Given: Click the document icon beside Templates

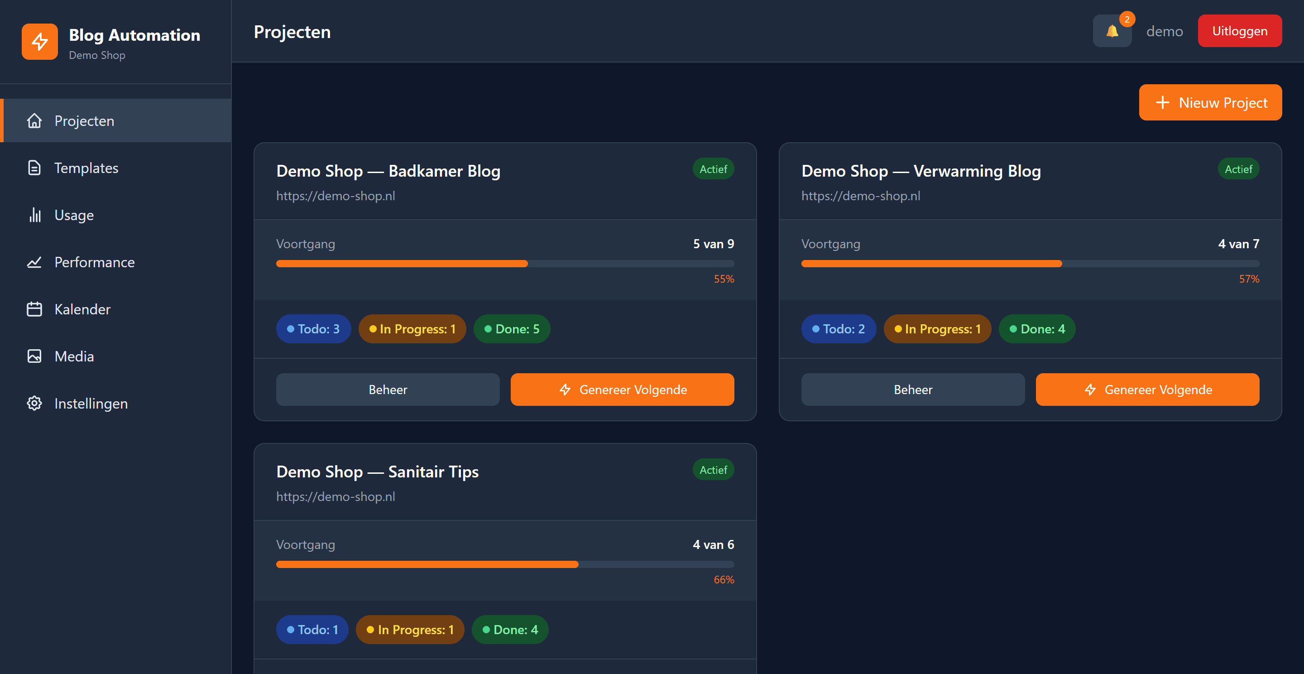Looking at the screenshot, I should pyautogui.click(x=34, y=168).
